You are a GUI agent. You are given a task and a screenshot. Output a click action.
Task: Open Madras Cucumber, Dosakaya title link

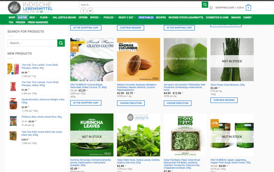coord(137,87)
